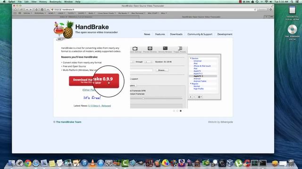
Task: Open the History menu
Action: coord(43,2)
